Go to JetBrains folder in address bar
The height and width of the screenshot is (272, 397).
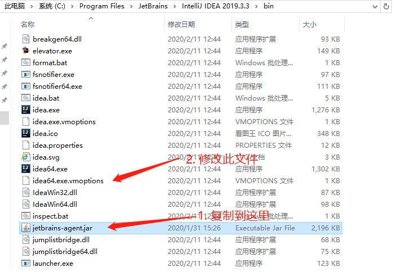pos(153,6)
